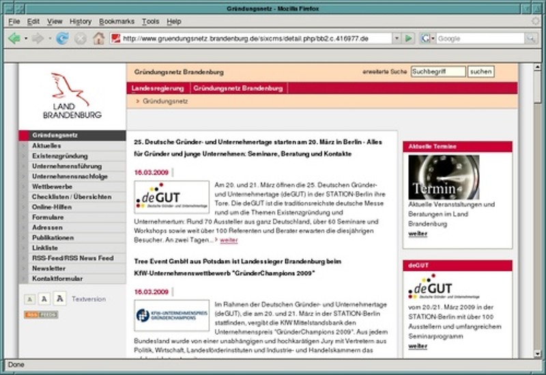Open the search engine selector dropdown

433,38
